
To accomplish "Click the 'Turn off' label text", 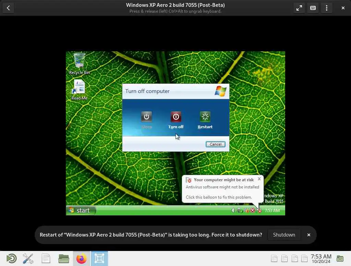I will click(x=176, y=127).
